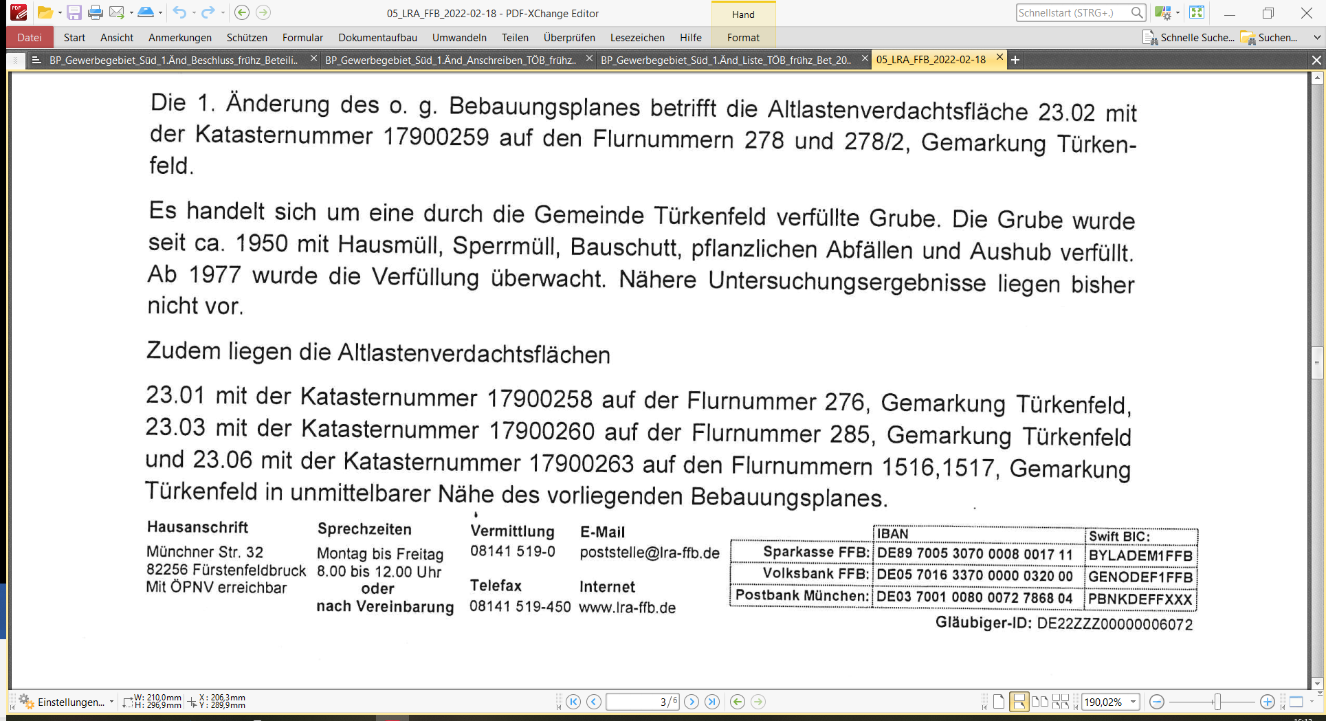Expand the e-mail dropdown arrow
Viewport: 1326px width, 721px height.
click(131, 12)
